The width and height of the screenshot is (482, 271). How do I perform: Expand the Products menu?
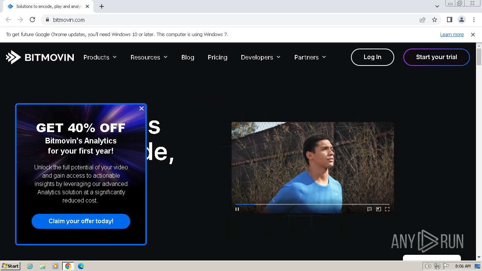pos(100,57)
